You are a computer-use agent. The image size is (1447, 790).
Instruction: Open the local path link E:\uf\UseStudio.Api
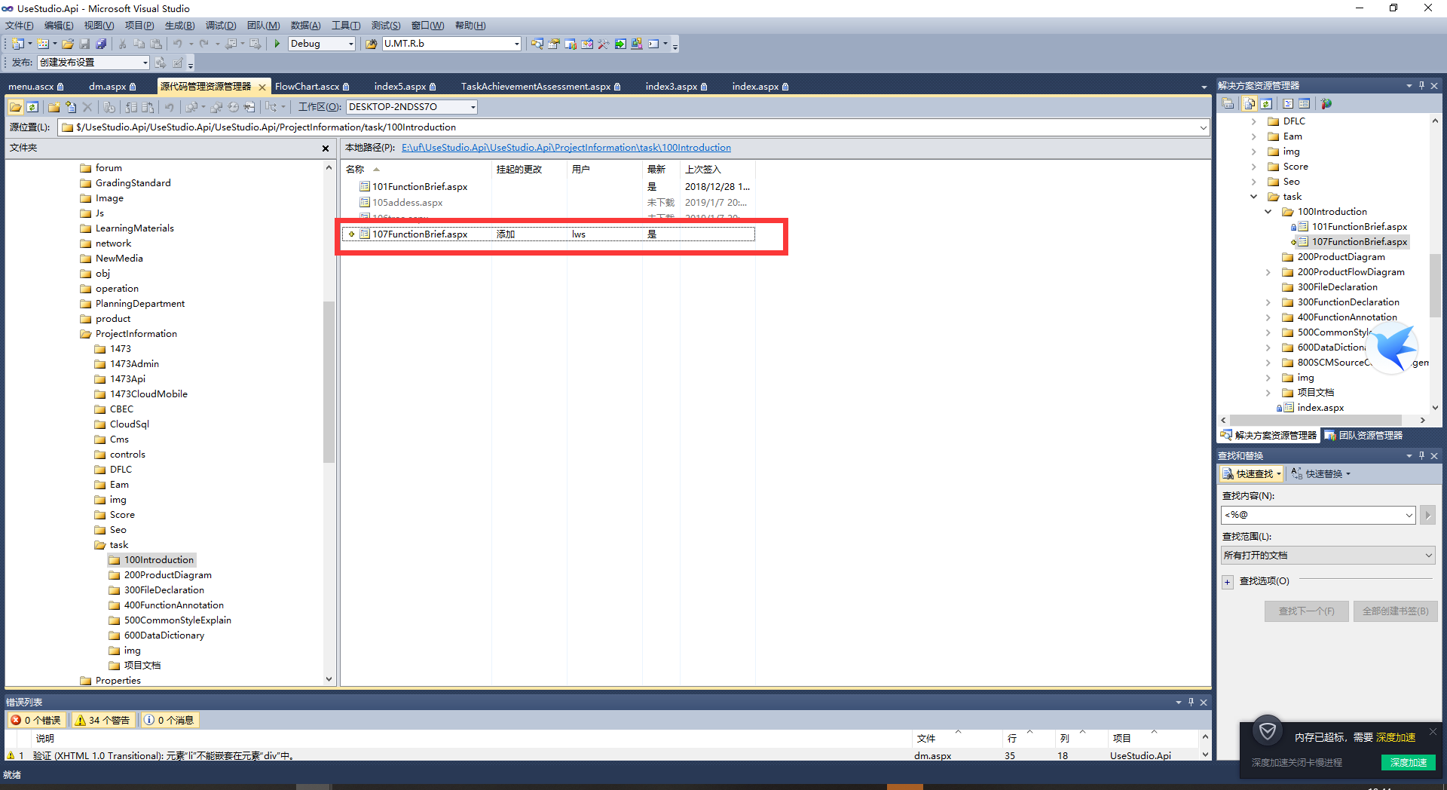[x=566, y=148]
